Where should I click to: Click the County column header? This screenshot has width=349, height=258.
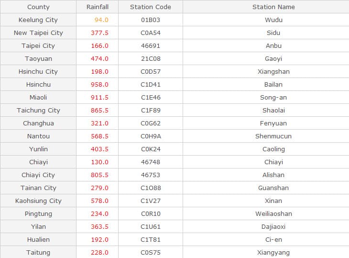click(38, 7)
